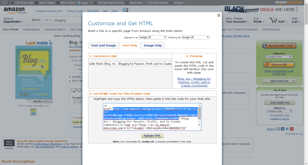Open the Tracking ID dropdown
Viewport: 308px width, 165px height.
point(196,37)
